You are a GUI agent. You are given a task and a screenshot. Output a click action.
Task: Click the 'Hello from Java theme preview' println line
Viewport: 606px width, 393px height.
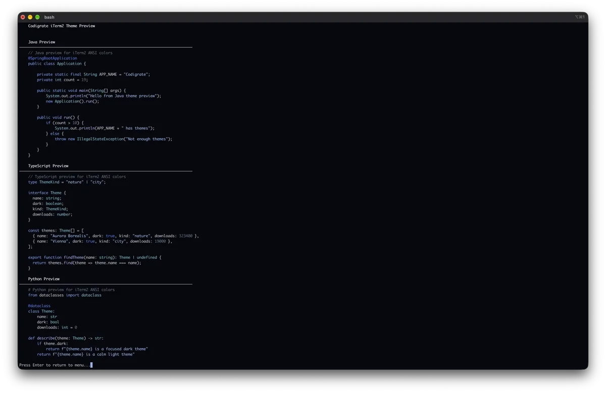tap(104, 96)
